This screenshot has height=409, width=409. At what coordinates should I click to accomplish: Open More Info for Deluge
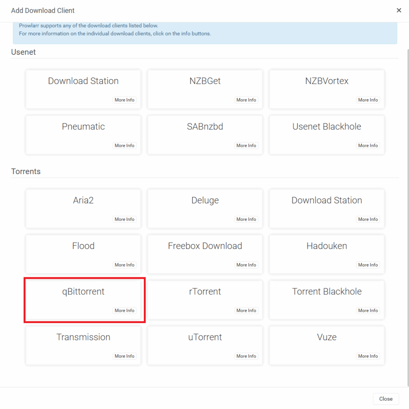246,219
